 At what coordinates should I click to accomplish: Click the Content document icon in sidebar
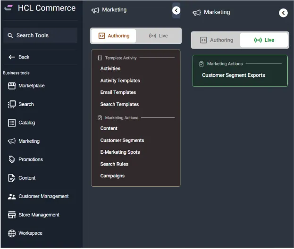tap(12, 178)
